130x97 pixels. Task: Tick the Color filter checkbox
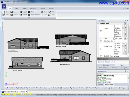tap(101, 38)
